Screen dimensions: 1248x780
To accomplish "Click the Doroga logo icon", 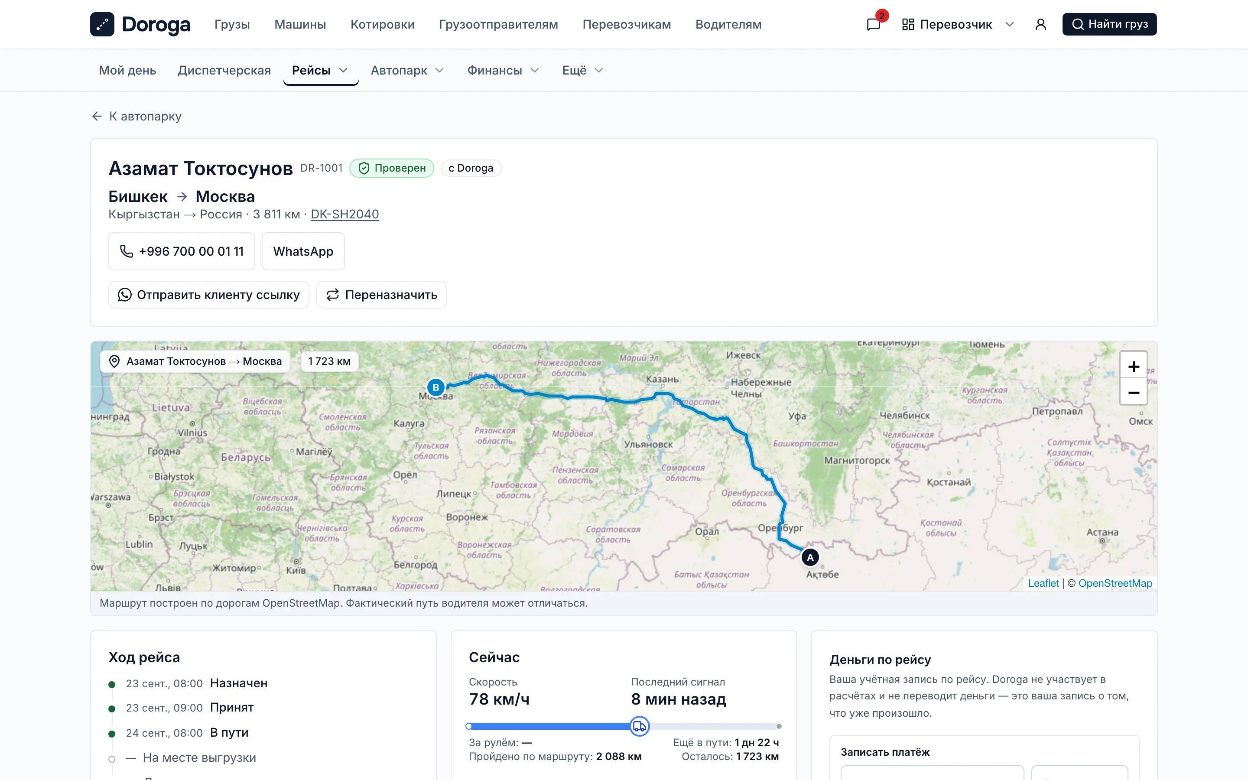I will pyautogui.click(x=102, y=24).
